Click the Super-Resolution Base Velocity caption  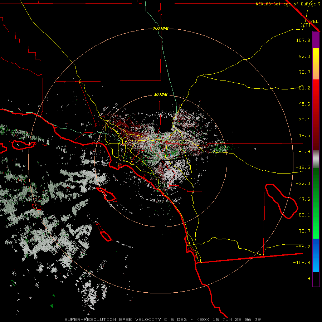[x=163, y=319]
